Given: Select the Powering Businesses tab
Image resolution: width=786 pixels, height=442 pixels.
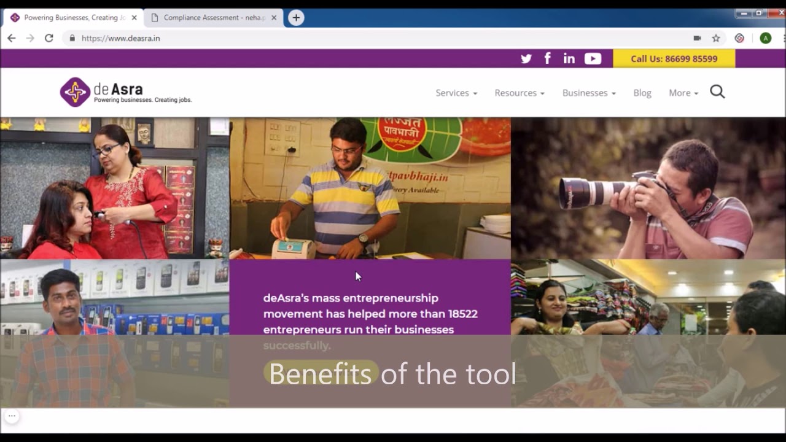Looking at the screenshot, I should (x=74, y=18).
